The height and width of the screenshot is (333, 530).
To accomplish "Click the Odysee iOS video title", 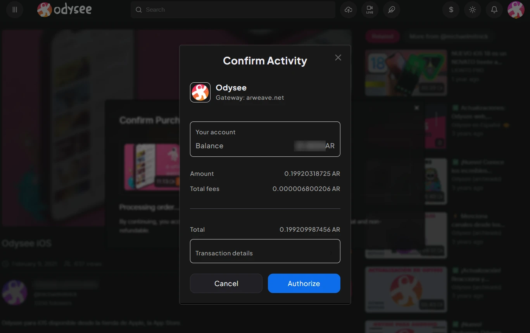I will click(26, 243).
